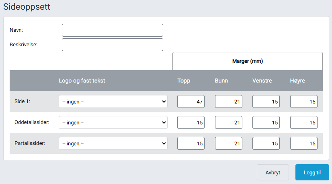Click Side 1 Bunn margin field
The image size is (332, 184).
[228, 102]
